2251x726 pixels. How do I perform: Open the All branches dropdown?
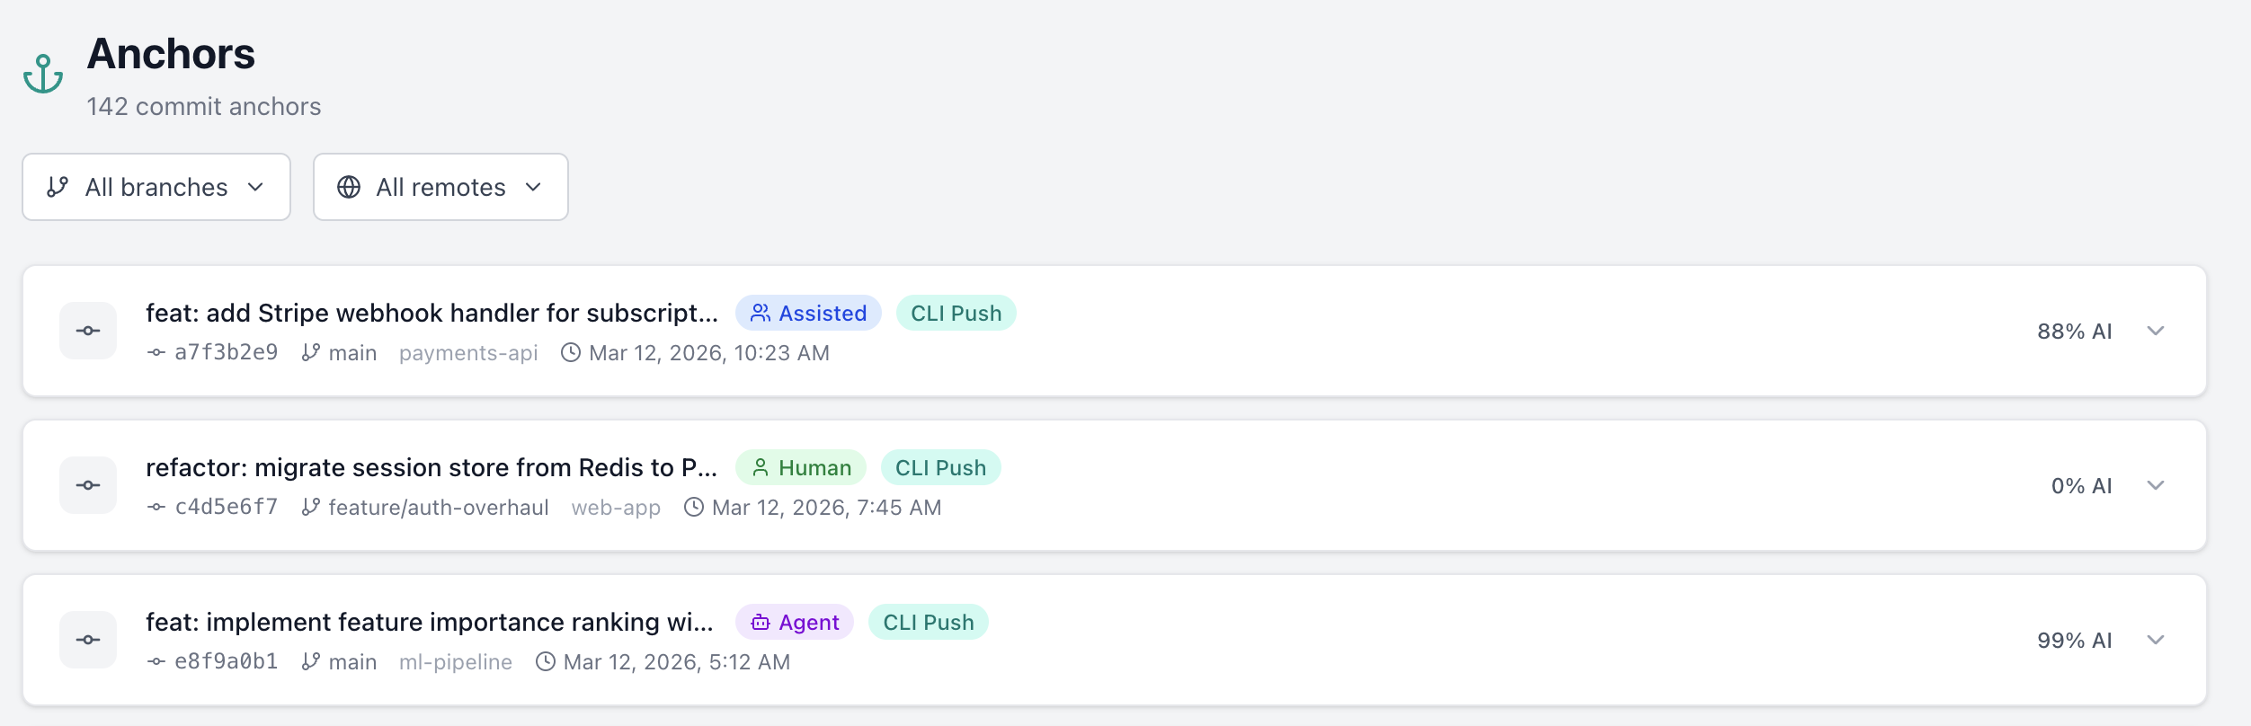pyautogui.click(x=156, y=187)
